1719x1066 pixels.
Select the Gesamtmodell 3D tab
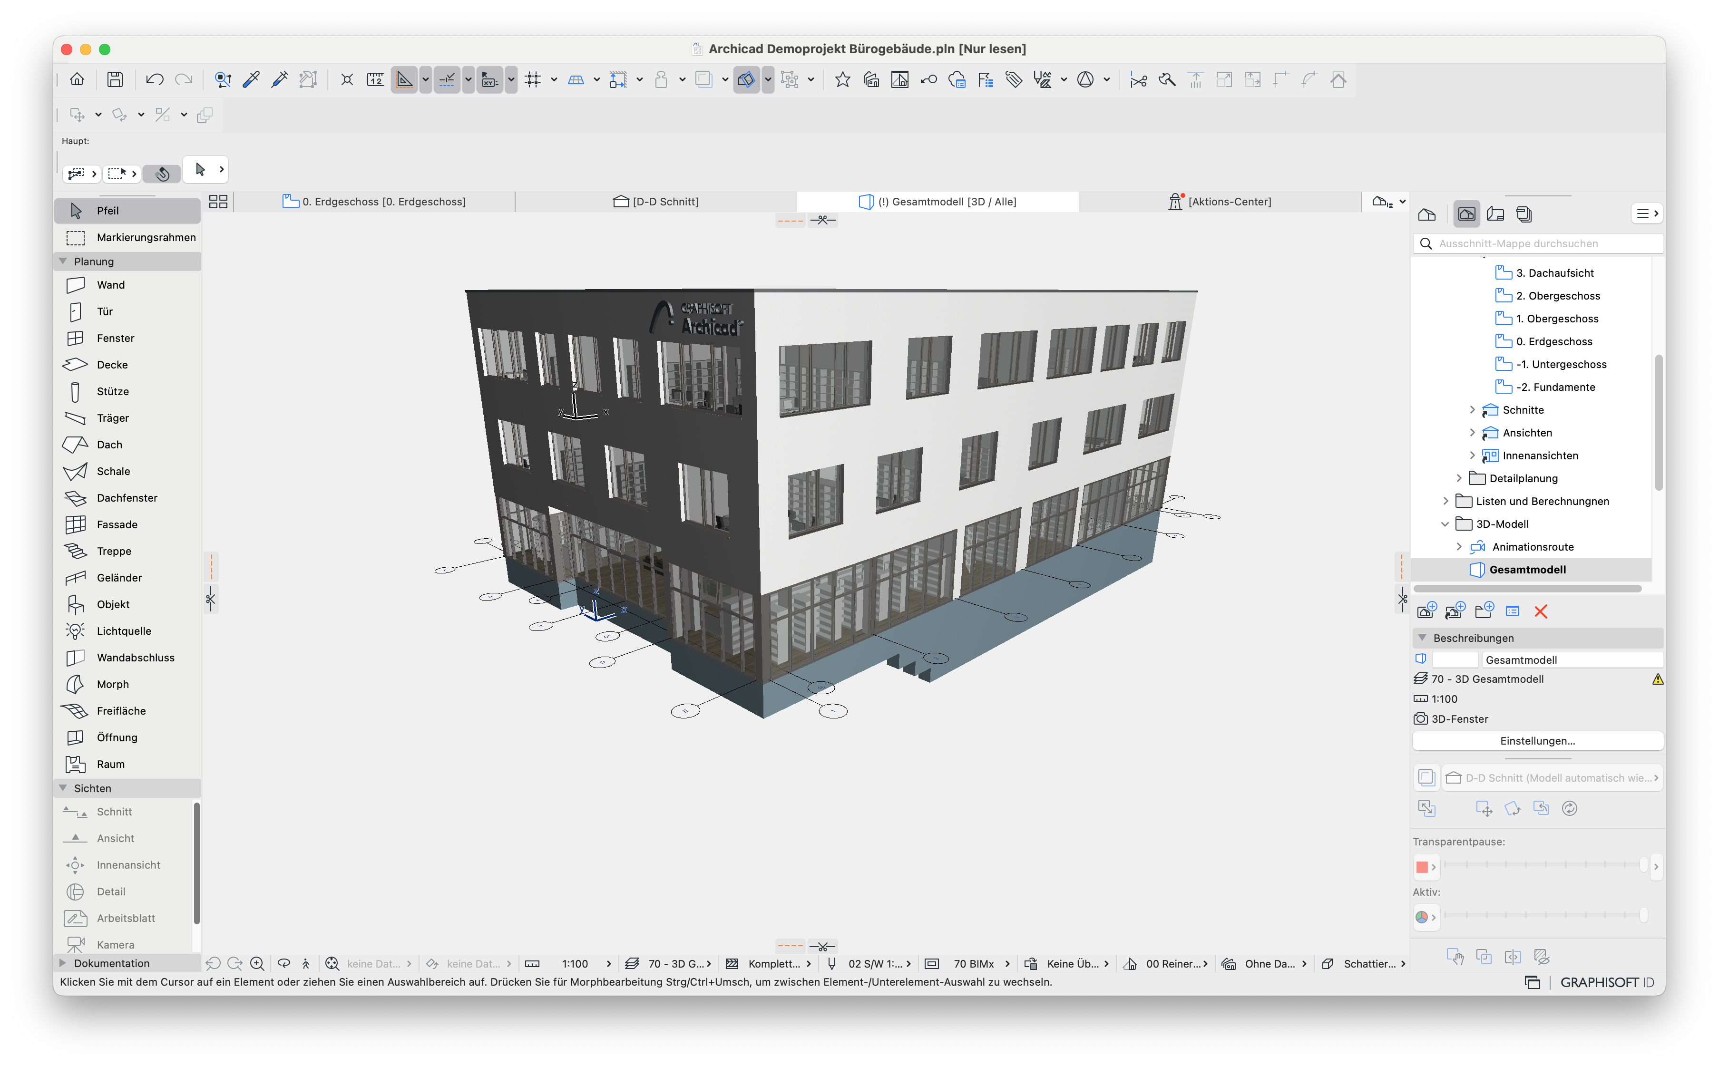click(938, 202)
